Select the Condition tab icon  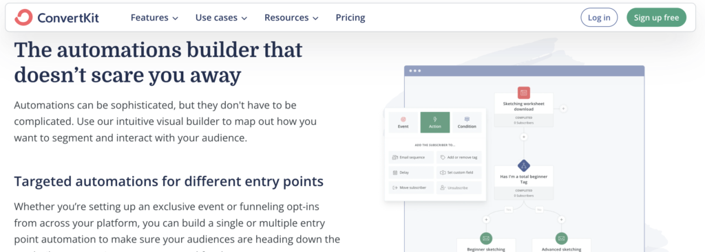click(467, 119)
